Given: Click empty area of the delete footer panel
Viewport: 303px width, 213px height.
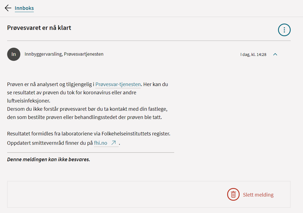Looking at the screenshot, I should tap(109, 195).
